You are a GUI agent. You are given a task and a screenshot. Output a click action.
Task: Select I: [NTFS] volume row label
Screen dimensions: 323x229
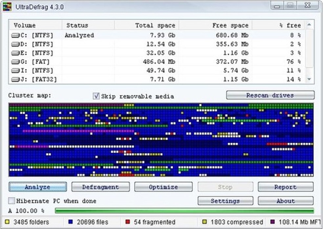37,70
